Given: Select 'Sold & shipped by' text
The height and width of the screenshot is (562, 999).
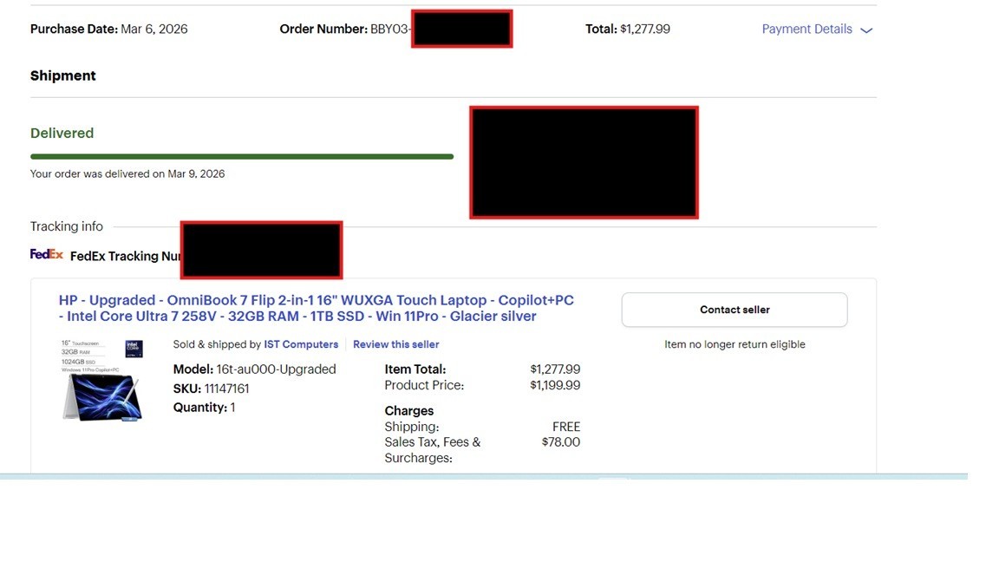Looking at the screenshot, I should (218, 344).
